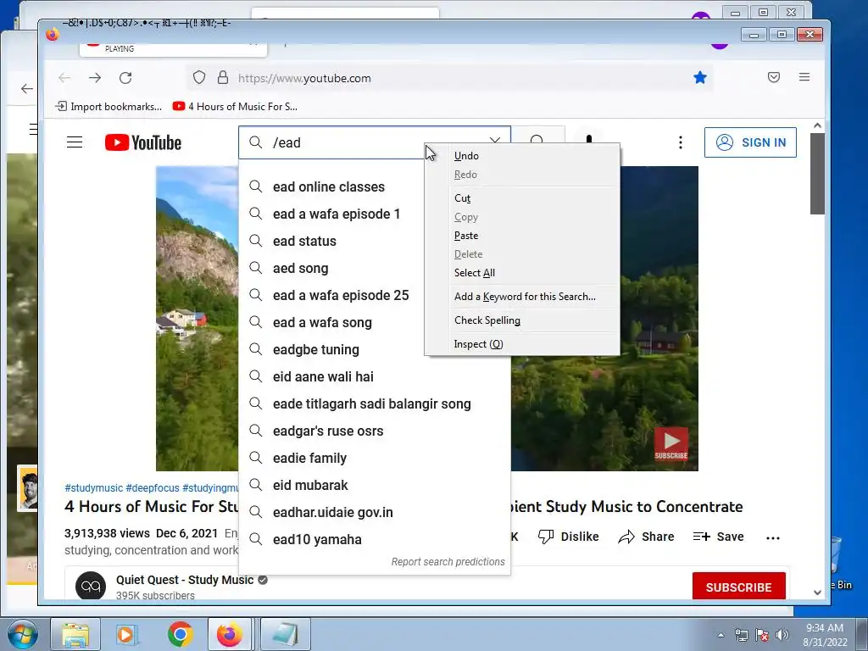
Task: Choose Paste from context menu
Action: (x=522, y=236)
